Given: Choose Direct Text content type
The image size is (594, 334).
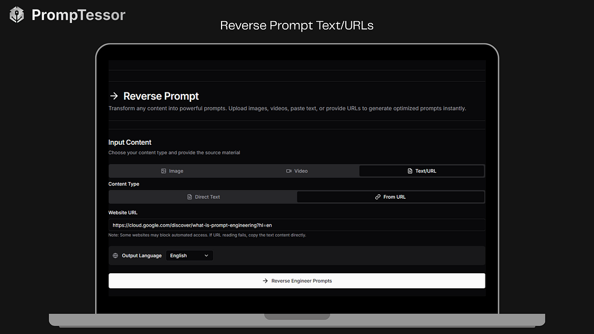Looking at the screenshot, I should pos(203,197).
